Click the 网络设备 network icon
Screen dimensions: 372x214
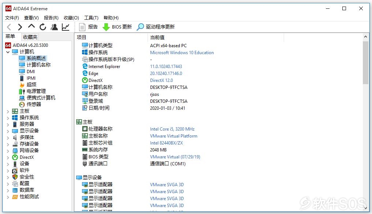[15, 150]
